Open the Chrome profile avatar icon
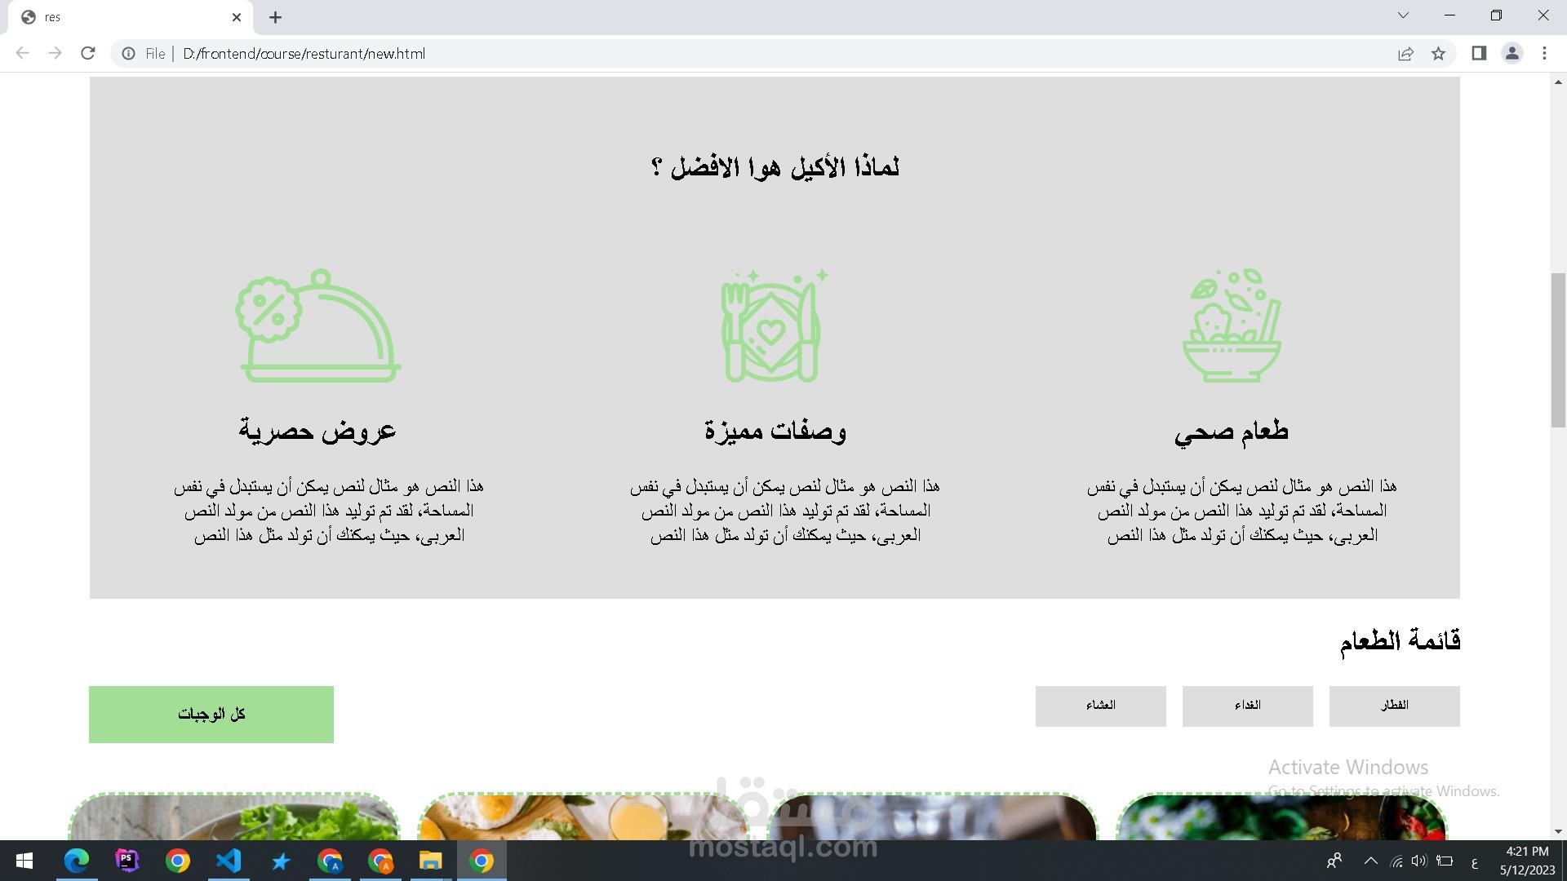The width and height of the screenshot is (1567, 881). [x=1512, y=54]
